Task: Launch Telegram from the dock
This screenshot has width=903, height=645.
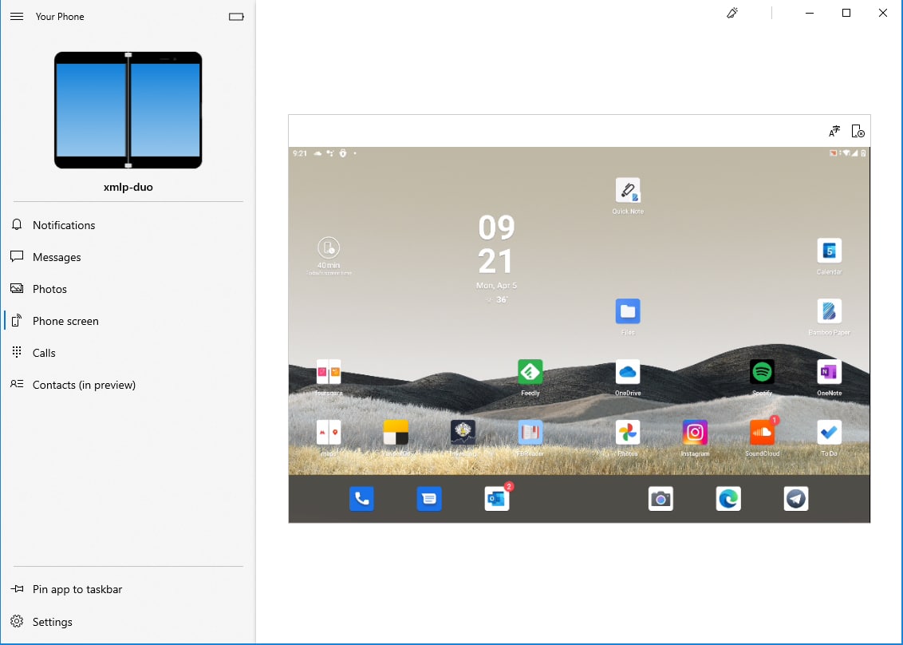Action: tap(796, 499)
